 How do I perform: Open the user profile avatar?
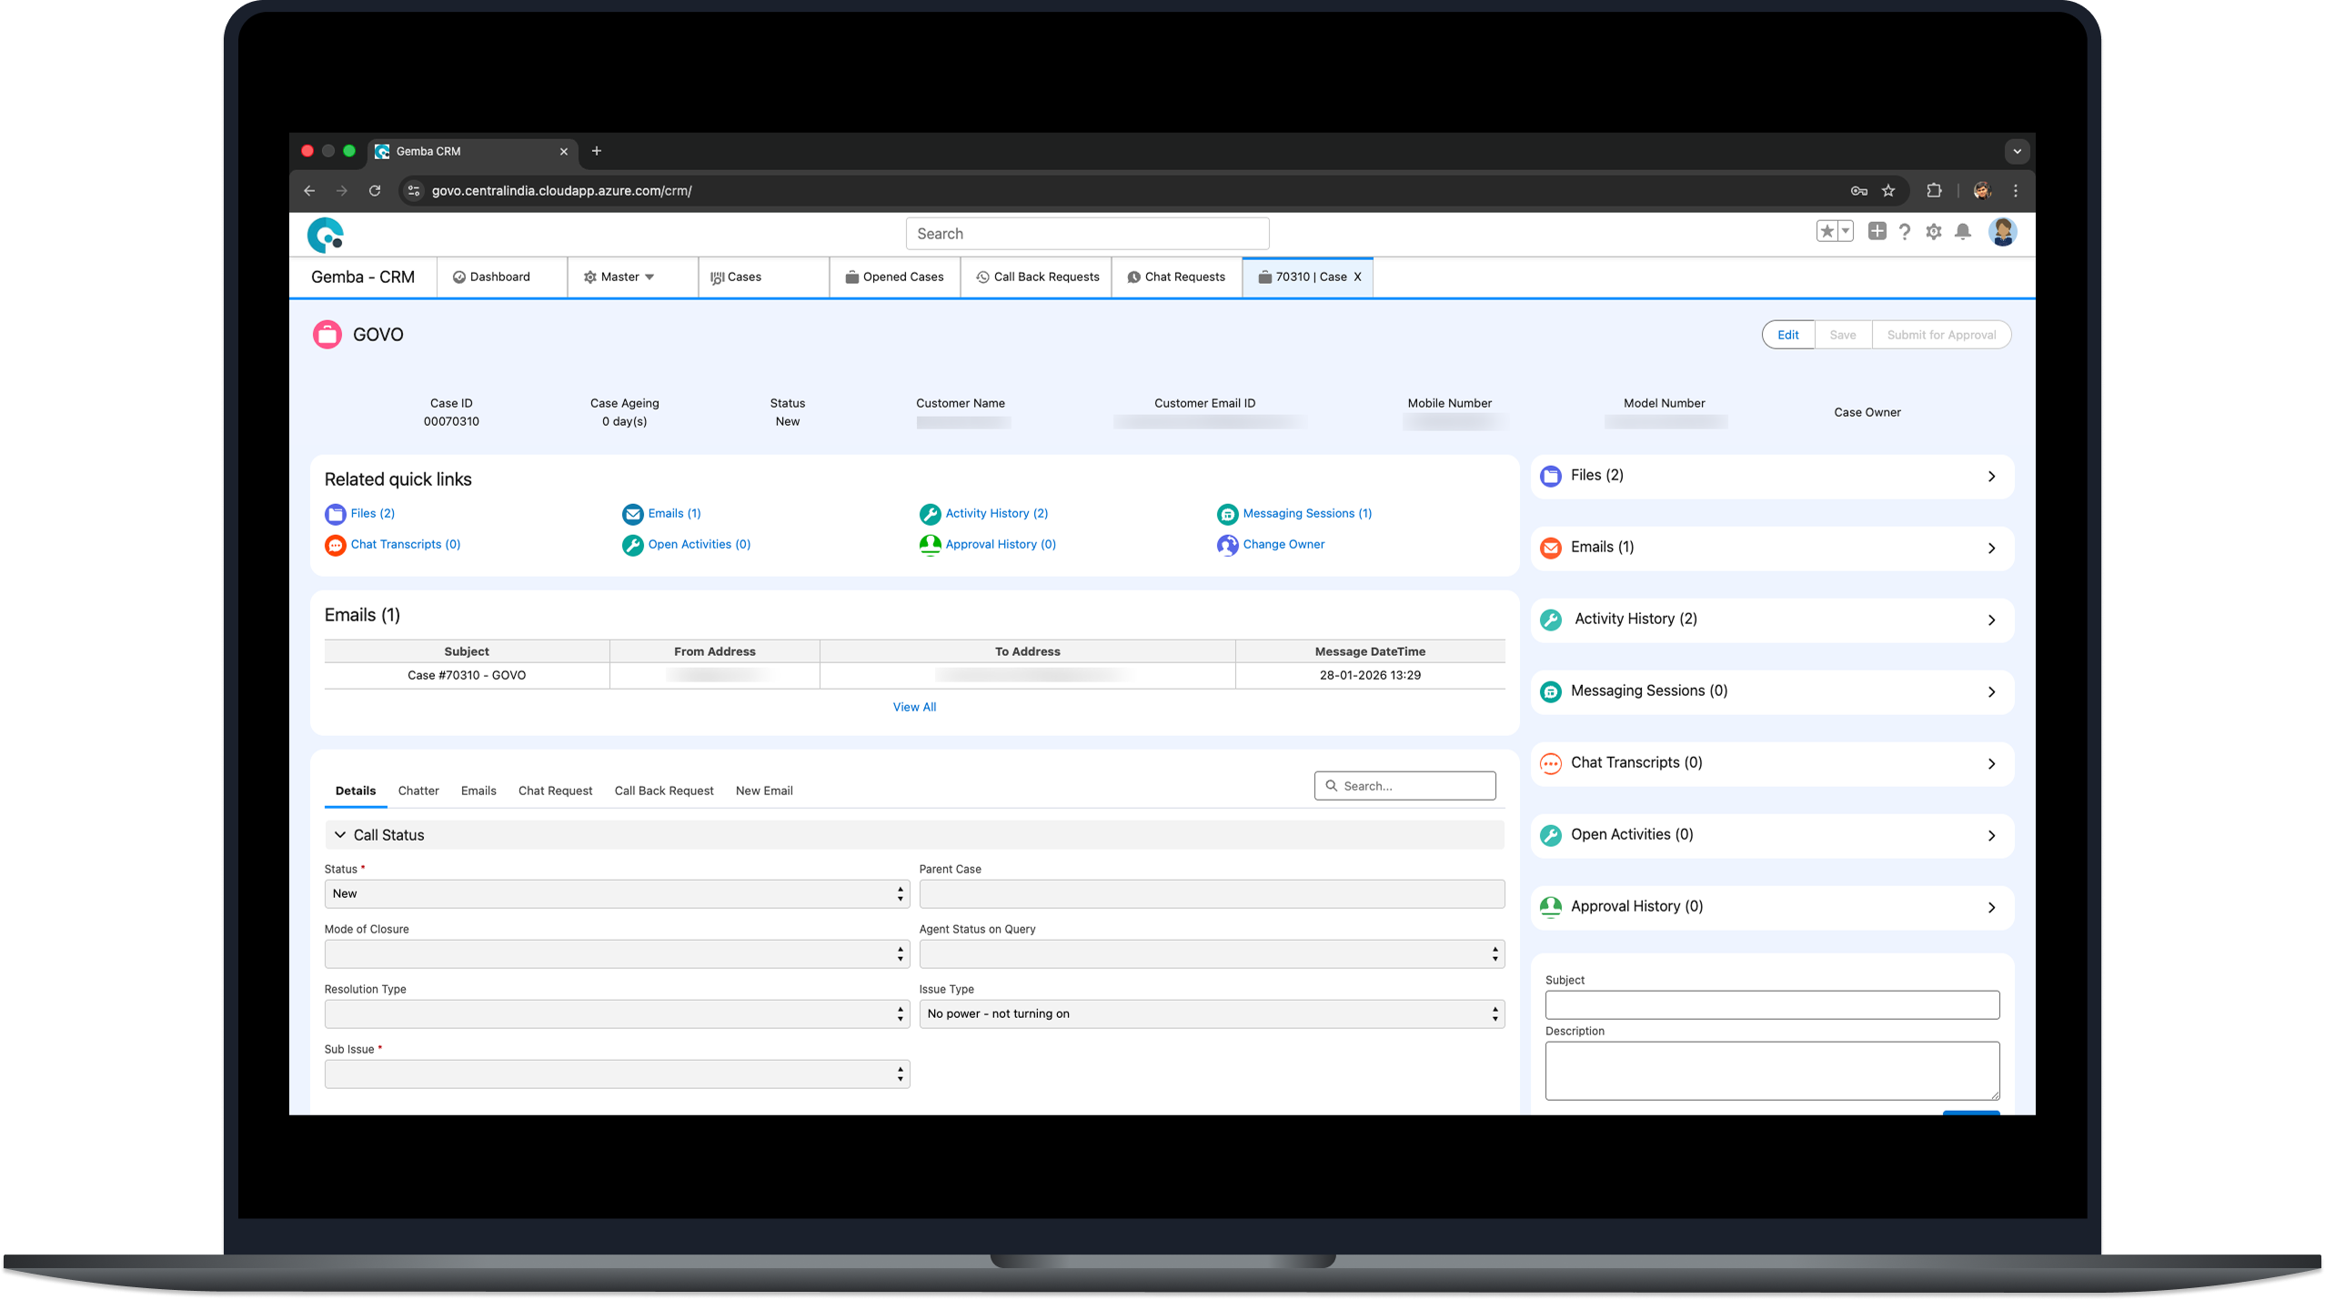click(2001, 232)
